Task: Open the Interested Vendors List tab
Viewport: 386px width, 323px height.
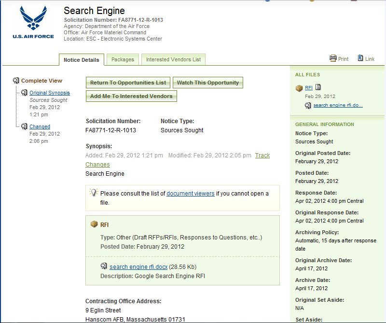Action: 173,59
